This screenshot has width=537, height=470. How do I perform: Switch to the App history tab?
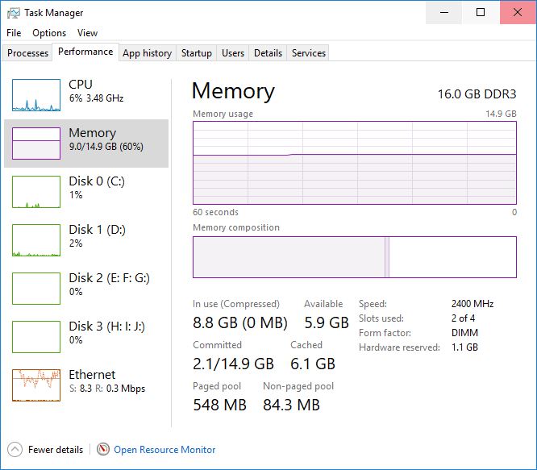tap(147, 53)
